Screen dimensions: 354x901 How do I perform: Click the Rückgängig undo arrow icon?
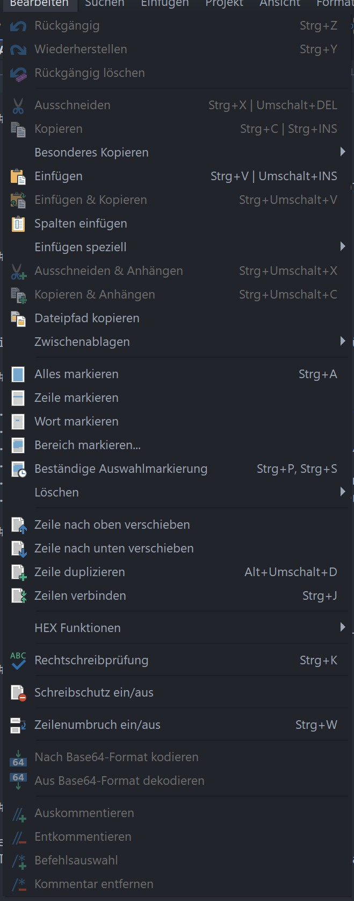pos(18,26)
